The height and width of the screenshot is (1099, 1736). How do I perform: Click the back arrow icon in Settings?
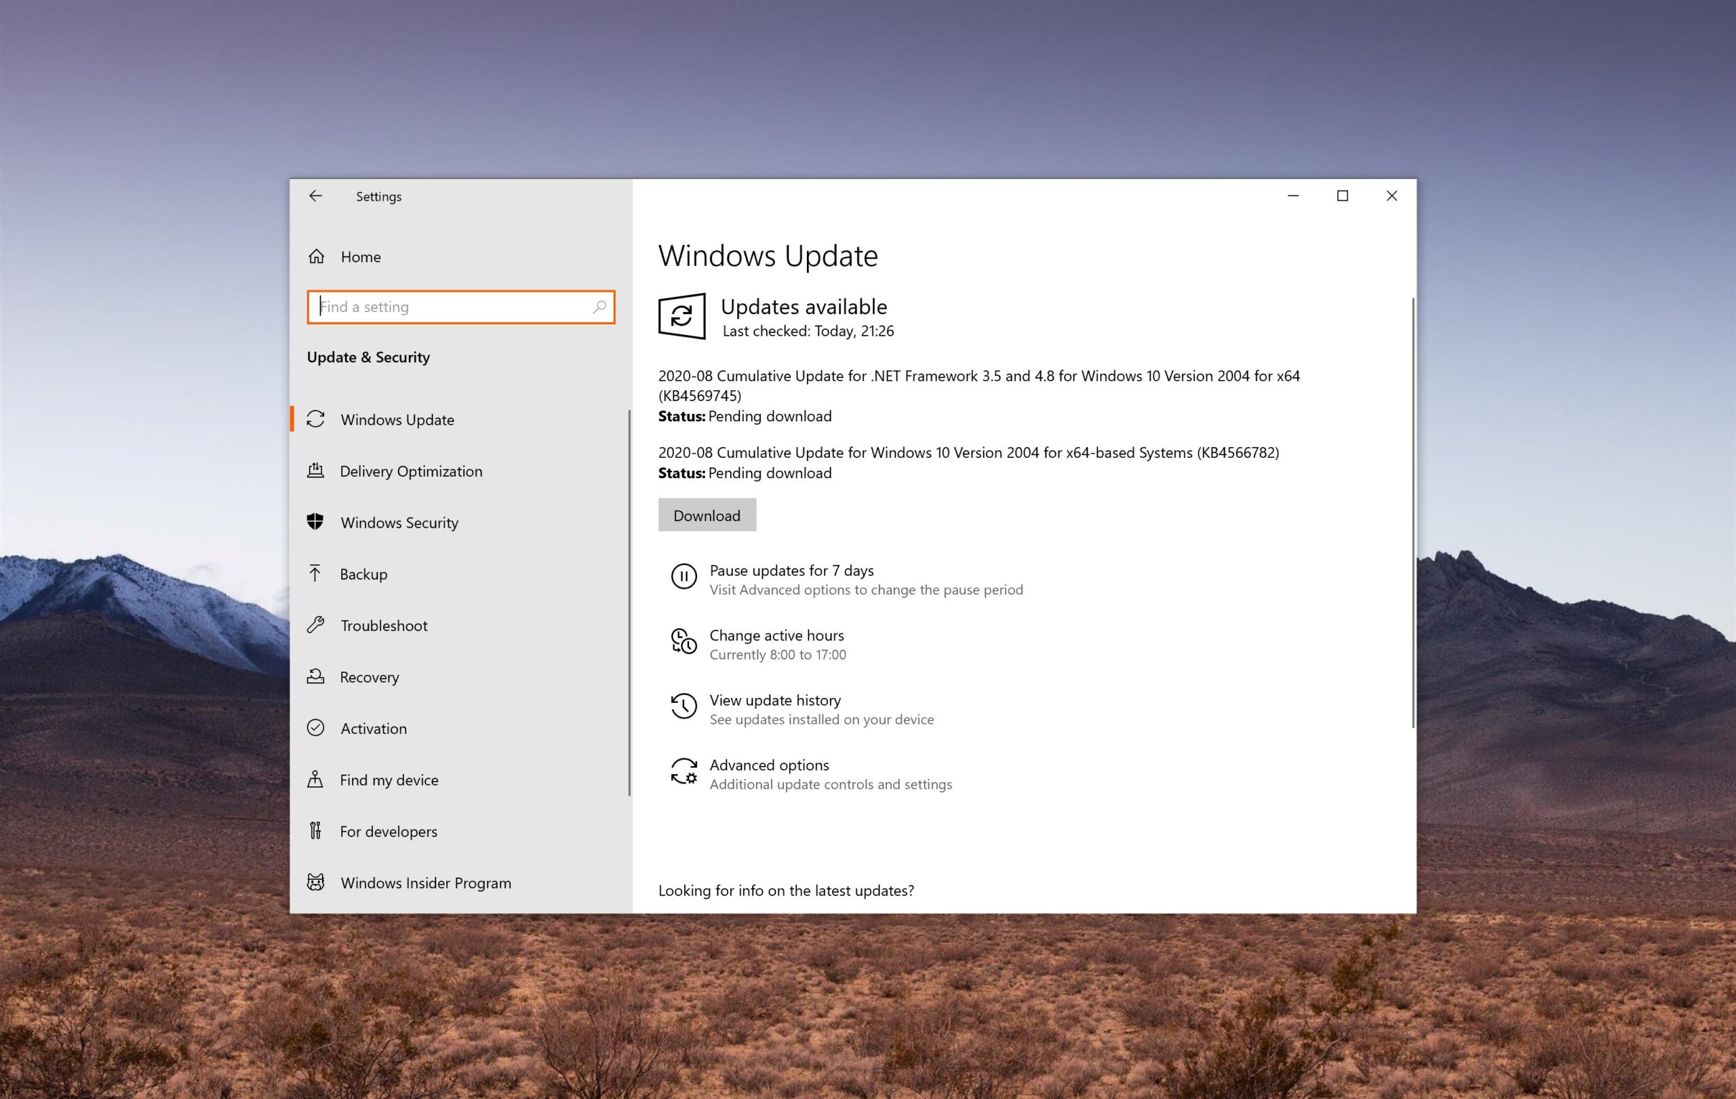pos(316,196)
